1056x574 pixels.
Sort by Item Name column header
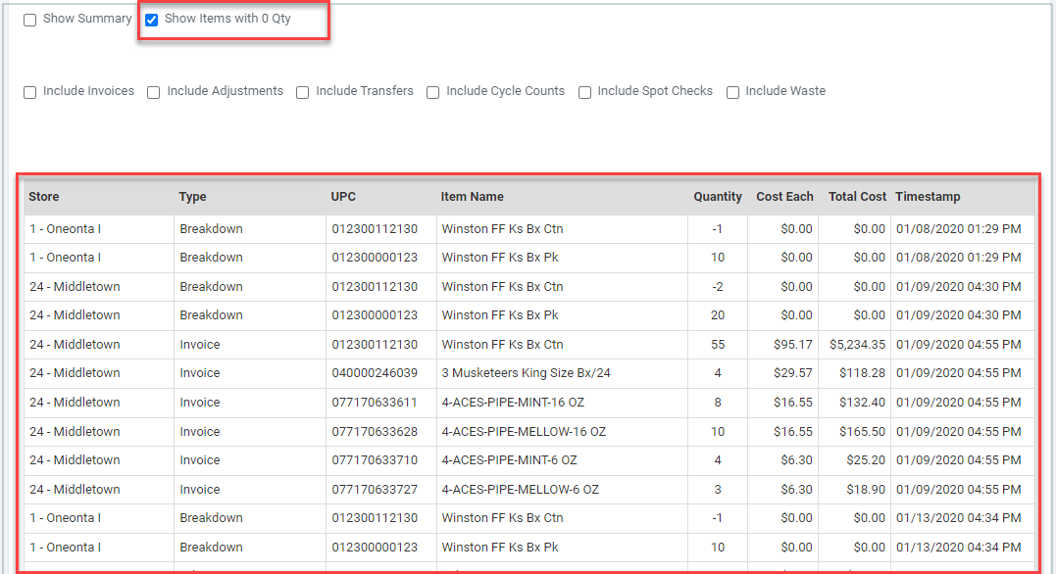point(472,197)
